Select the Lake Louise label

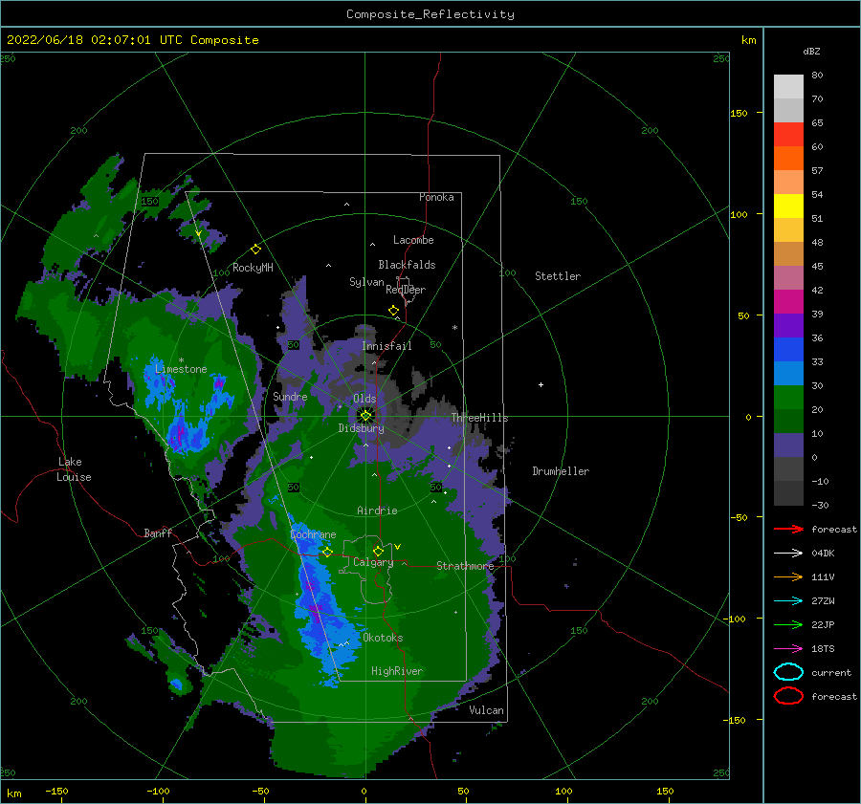(74, 469)
